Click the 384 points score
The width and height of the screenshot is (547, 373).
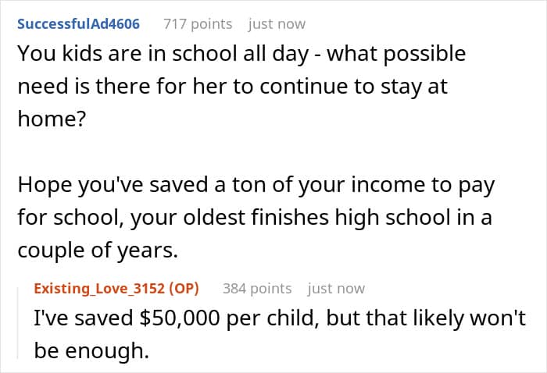tap(257, 289)
